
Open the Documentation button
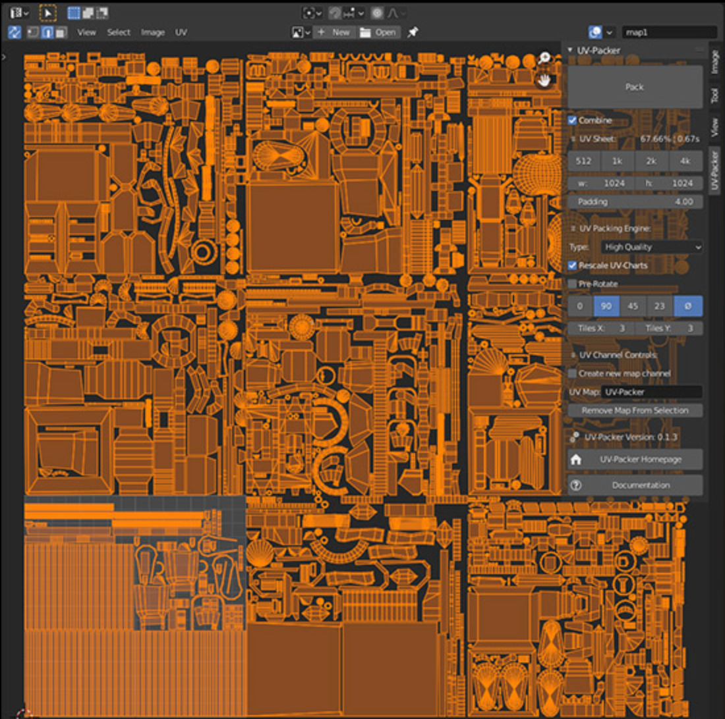click(x=635, y=485)
